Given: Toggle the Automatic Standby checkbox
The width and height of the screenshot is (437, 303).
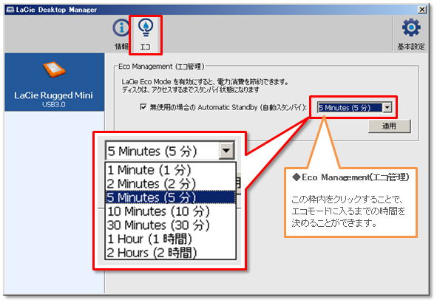Looking at the screenshot, I should (143, 107).
